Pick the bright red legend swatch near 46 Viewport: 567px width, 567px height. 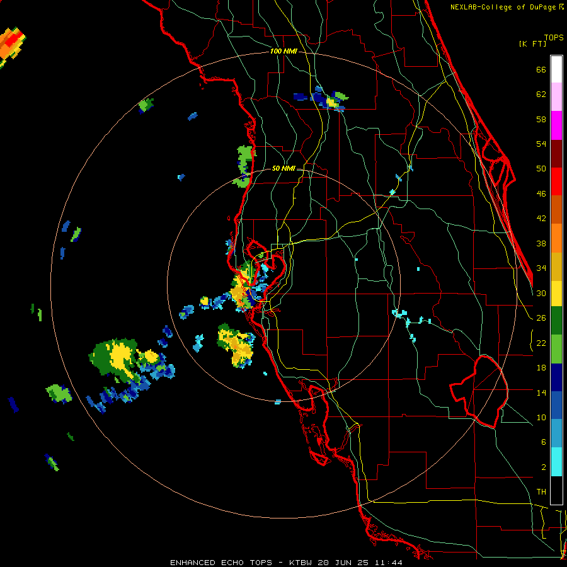click(556, 181)
